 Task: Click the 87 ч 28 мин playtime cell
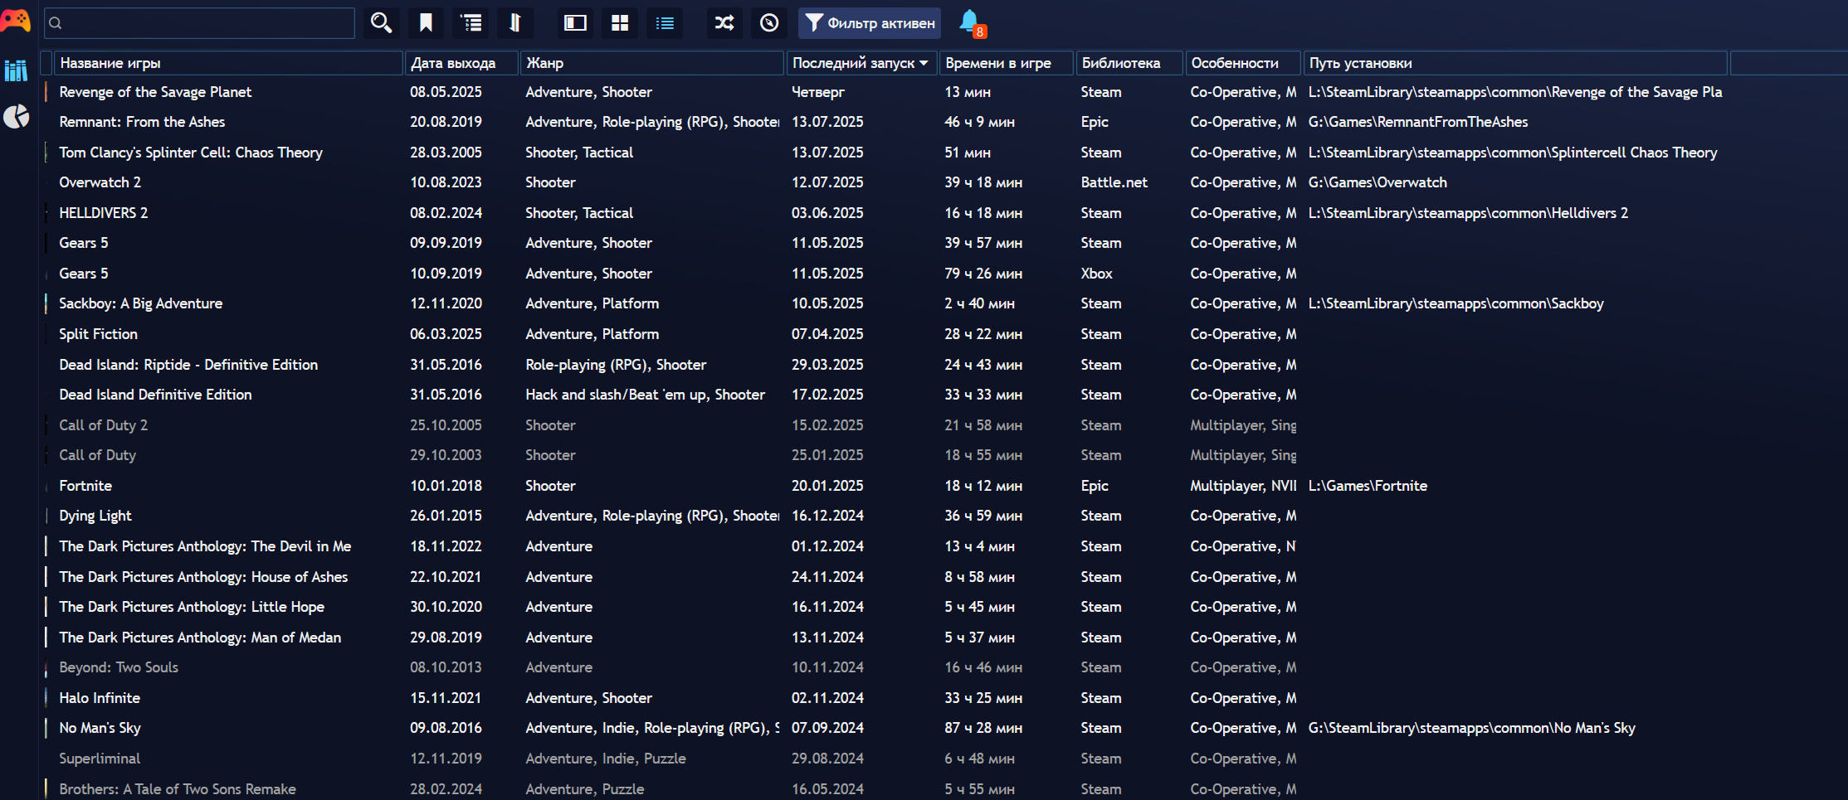point(983,728)
